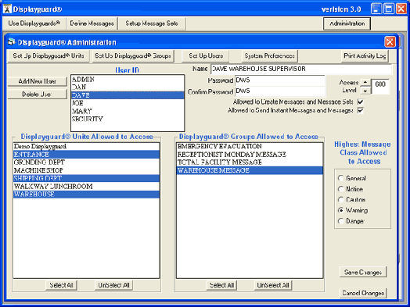Select the Caution message class
This screenshot has height=307, width=410.
point(340,200)
